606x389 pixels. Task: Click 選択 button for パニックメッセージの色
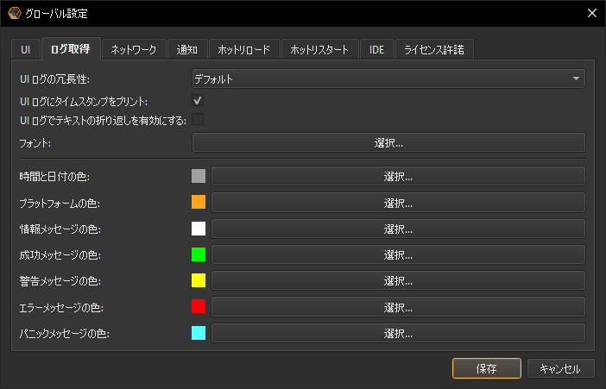[x=398, y=333]
